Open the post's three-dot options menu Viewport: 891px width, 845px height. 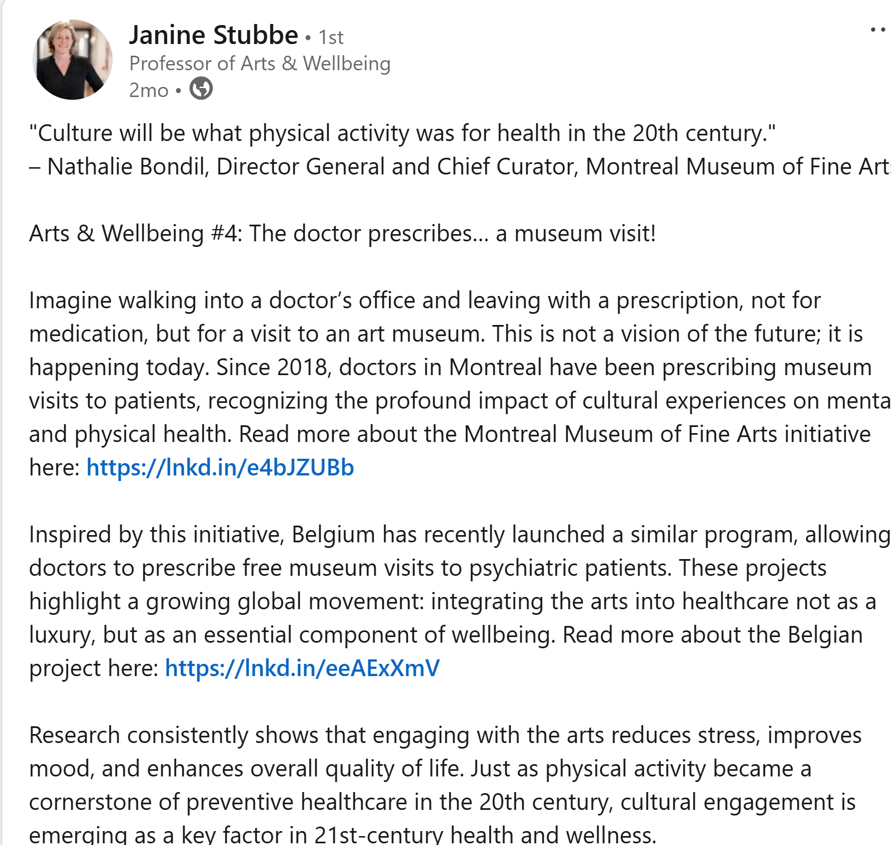(x=879, y=30)
